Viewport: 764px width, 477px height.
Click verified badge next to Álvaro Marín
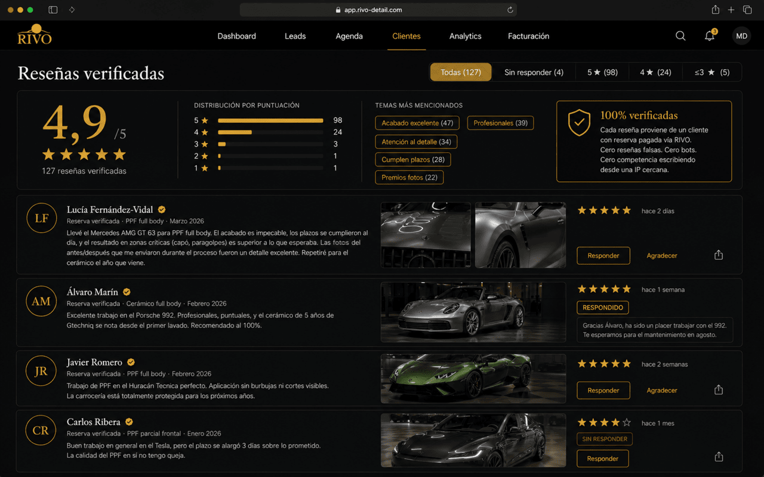127,292
